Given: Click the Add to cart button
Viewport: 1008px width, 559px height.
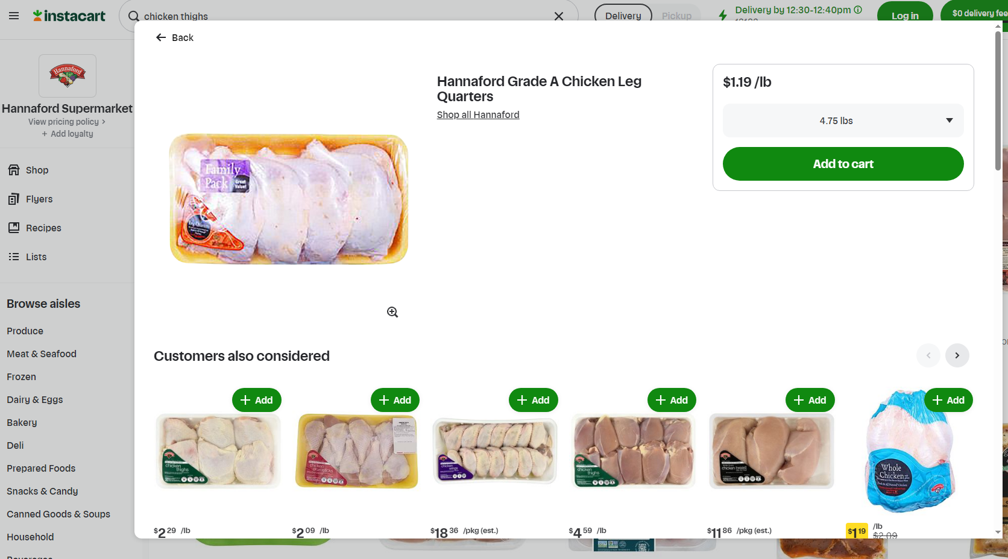Looking at the screenshot, I should 843,164.
